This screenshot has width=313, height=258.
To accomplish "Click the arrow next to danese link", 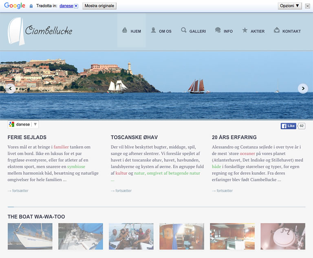I will (x=76, y=6).
